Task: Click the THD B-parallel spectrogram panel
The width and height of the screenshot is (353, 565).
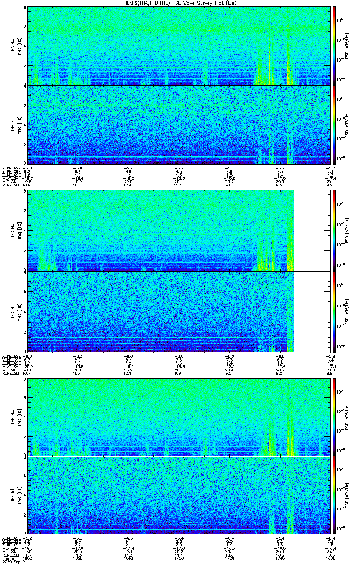Action: click(x=179, y=312)
